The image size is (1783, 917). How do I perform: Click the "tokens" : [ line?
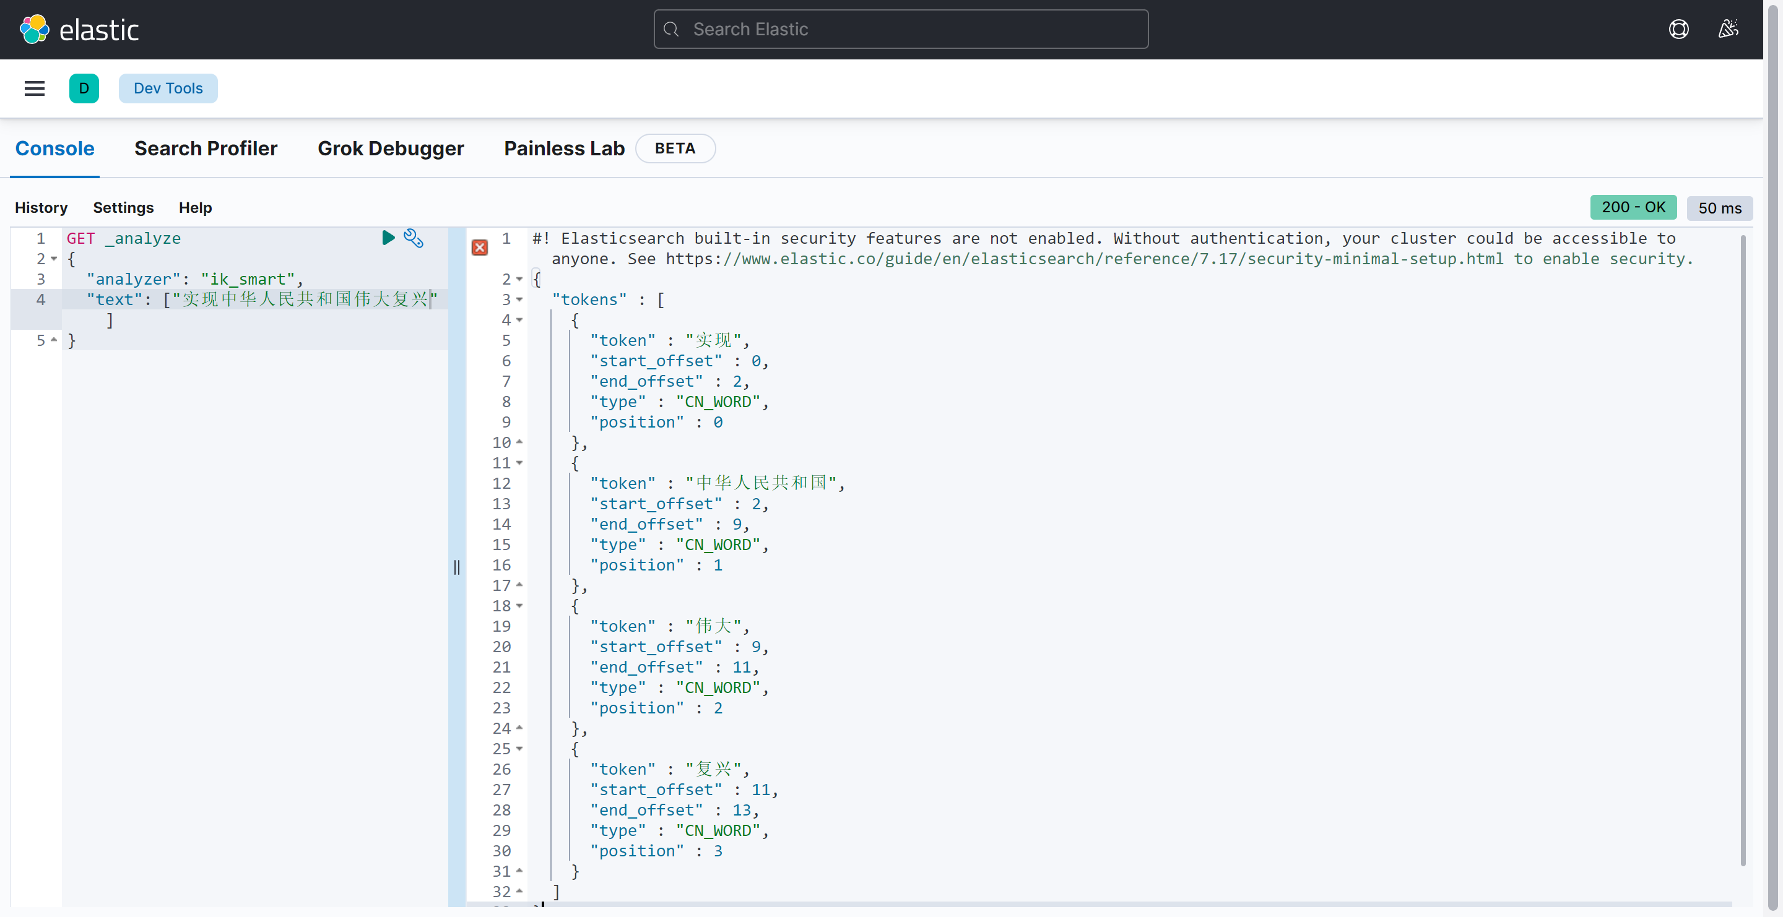pyautogui.click(x=608, y=299)
